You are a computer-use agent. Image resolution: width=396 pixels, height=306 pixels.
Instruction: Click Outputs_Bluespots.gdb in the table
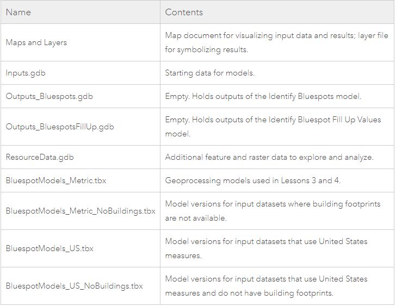point(49,96)
